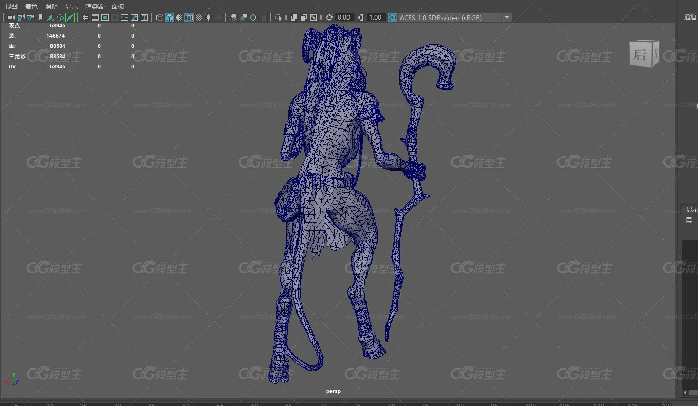Click the Exposure value field 0.00

pos(344,17)
